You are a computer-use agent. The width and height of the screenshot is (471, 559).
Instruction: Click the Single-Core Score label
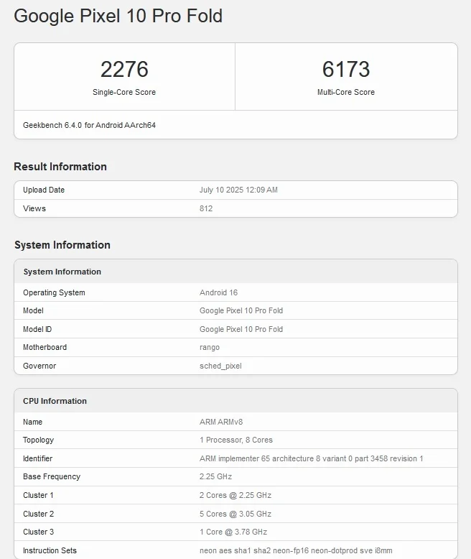[124, 92]
